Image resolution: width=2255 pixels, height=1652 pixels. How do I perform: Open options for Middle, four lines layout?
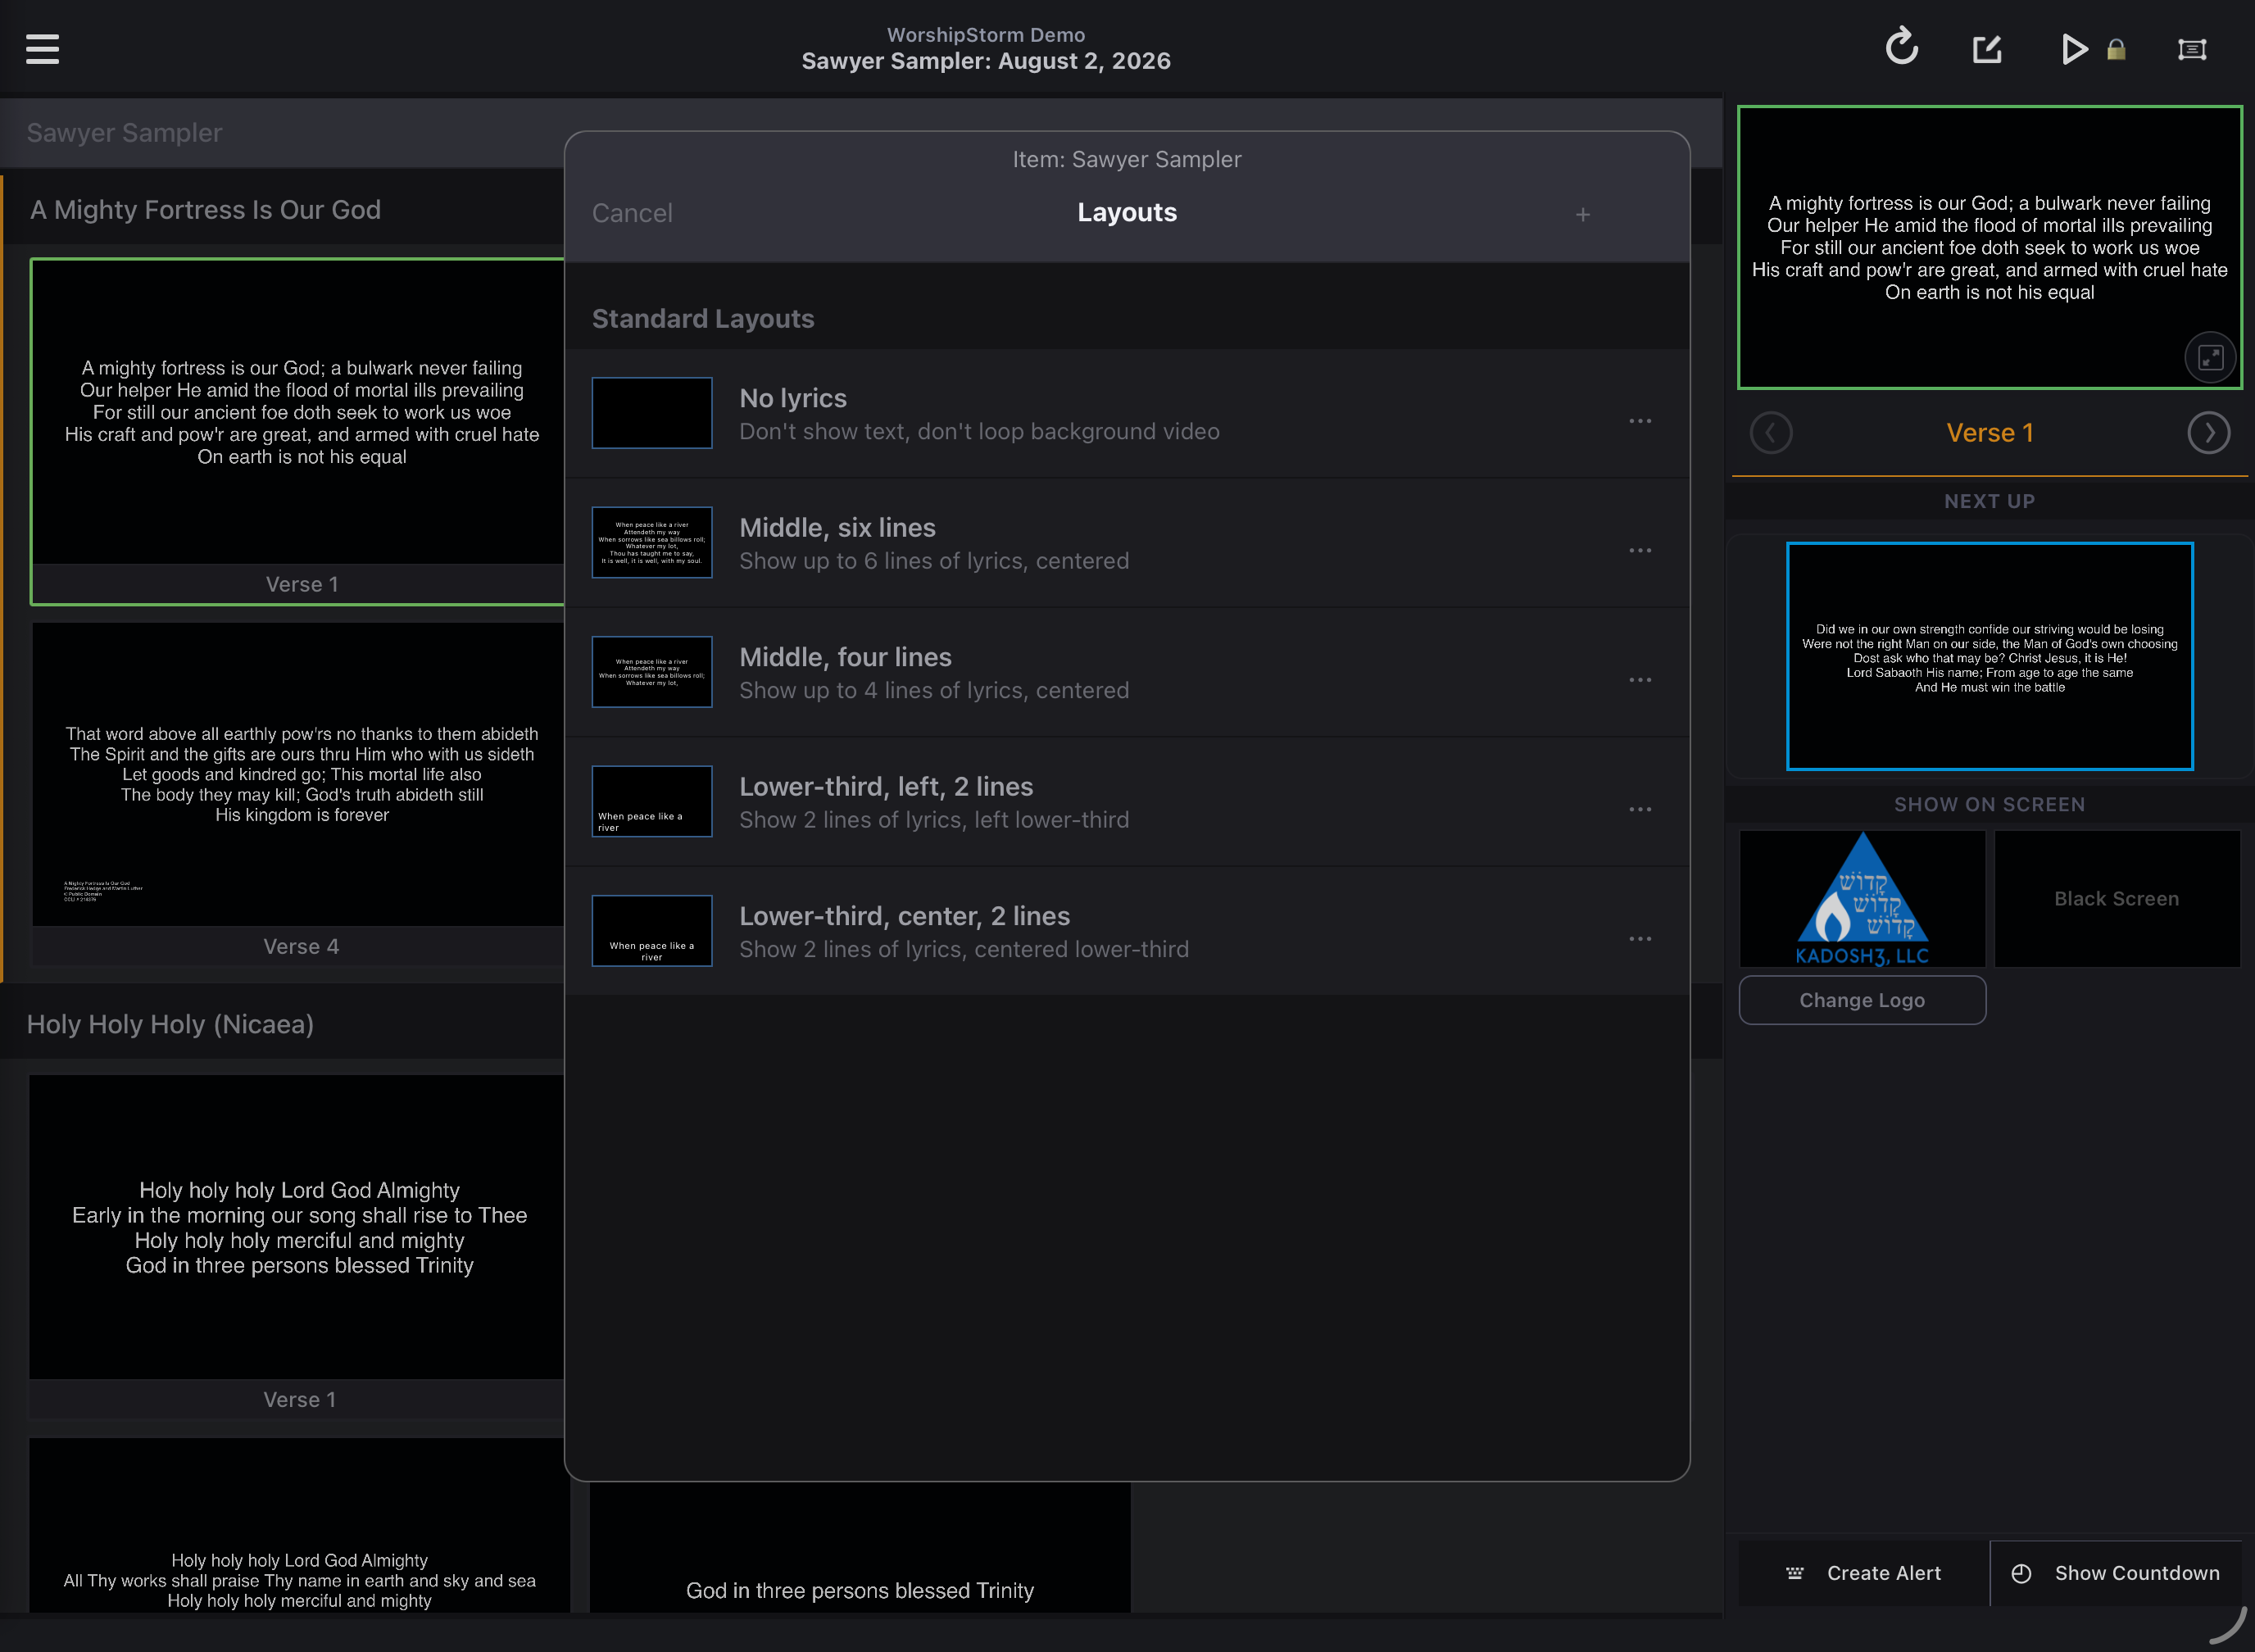point(1640,680)
